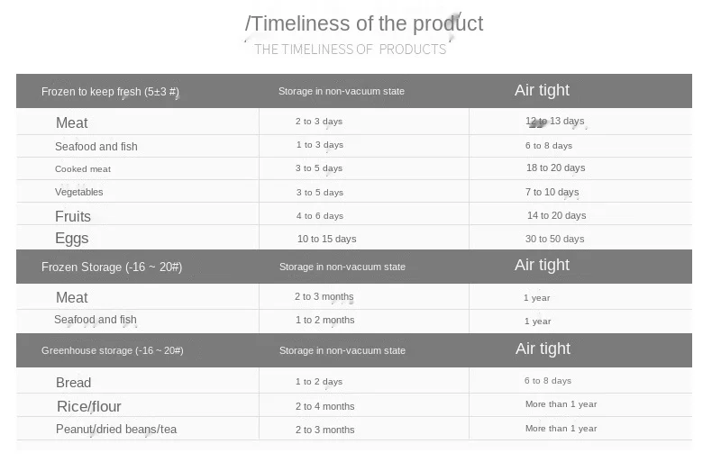This screenshot has height=462, width=712.
Task: Select the 'Eggs' row label
Action: point(72,239)
